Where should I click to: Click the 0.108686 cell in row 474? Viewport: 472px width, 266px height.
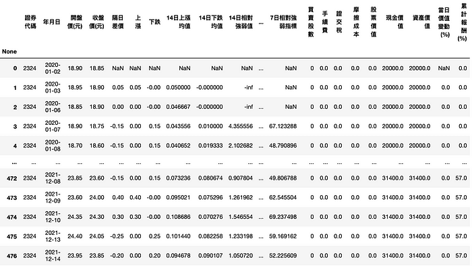coord(178,217)
